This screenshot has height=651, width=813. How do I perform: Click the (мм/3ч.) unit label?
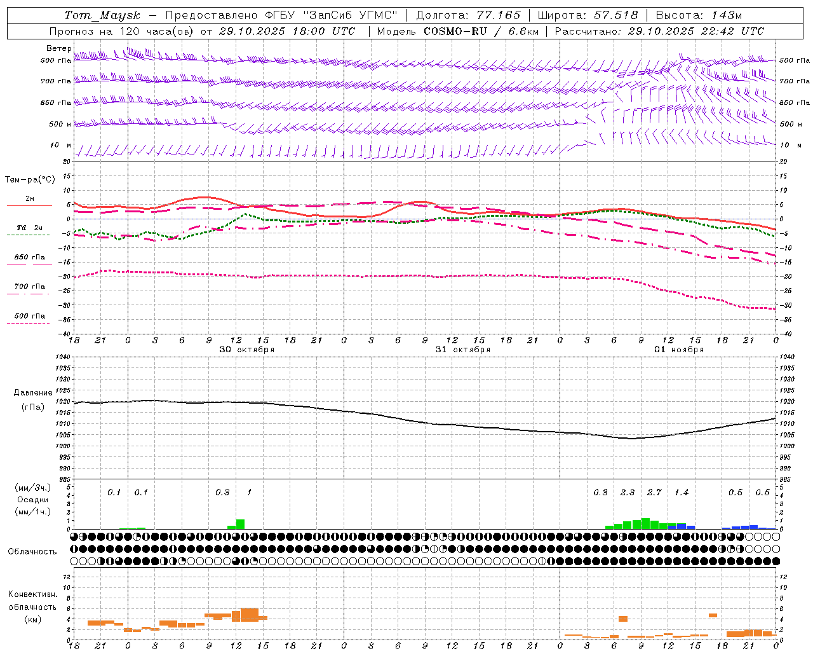coord(33,488)
